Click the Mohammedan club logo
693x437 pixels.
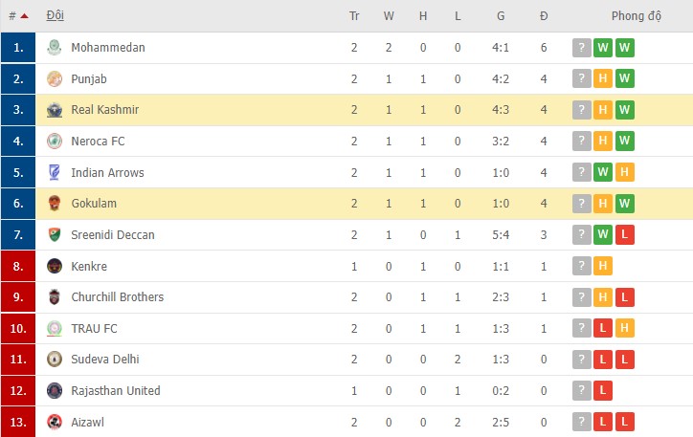[x=55, y=48]
